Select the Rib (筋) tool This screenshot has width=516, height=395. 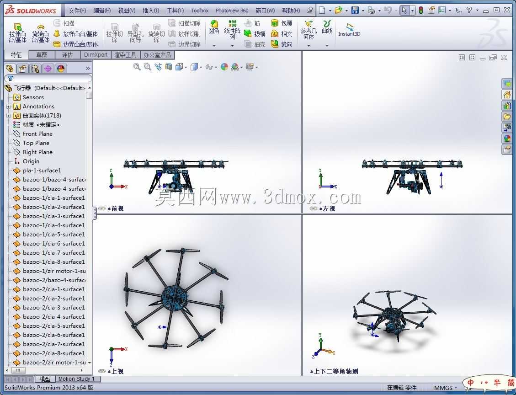[x=252, y=23]
